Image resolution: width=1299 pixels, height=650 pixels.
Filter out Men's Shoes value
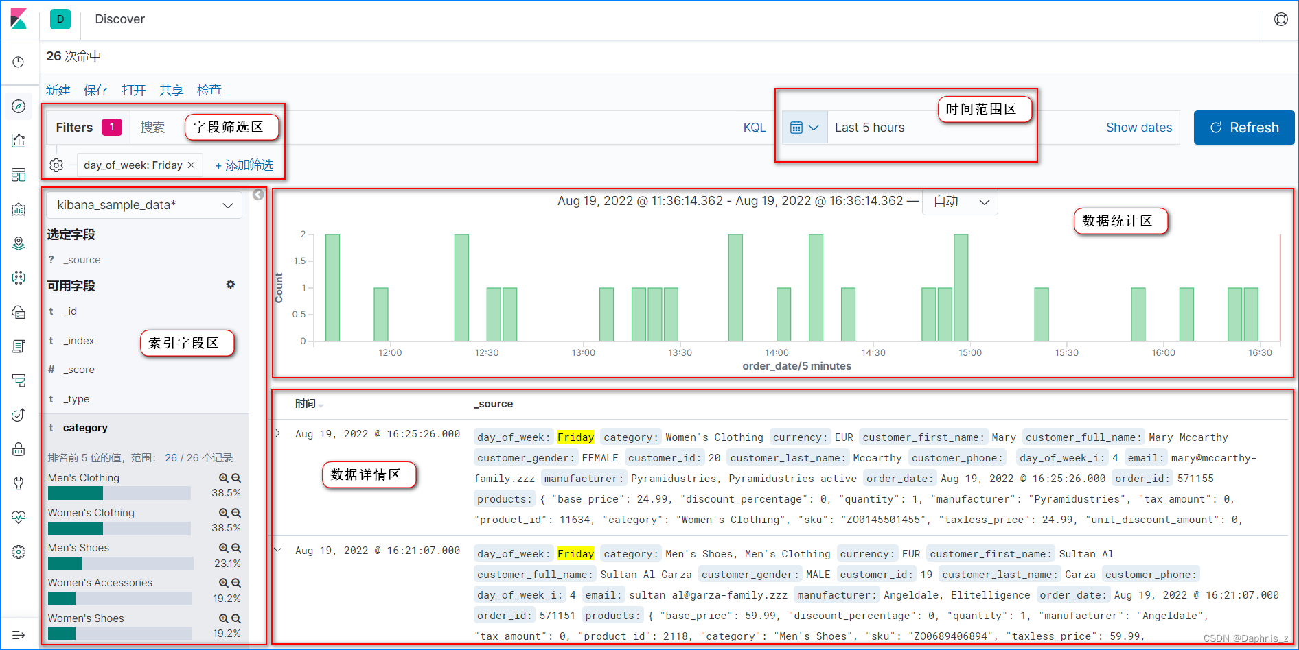pos(236,548)
